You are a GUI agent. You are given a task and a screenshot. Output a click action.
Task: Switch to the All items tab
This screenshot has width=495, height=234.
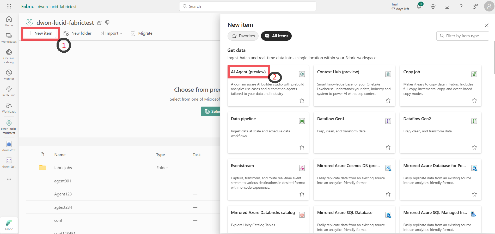(x=276, y=36)
